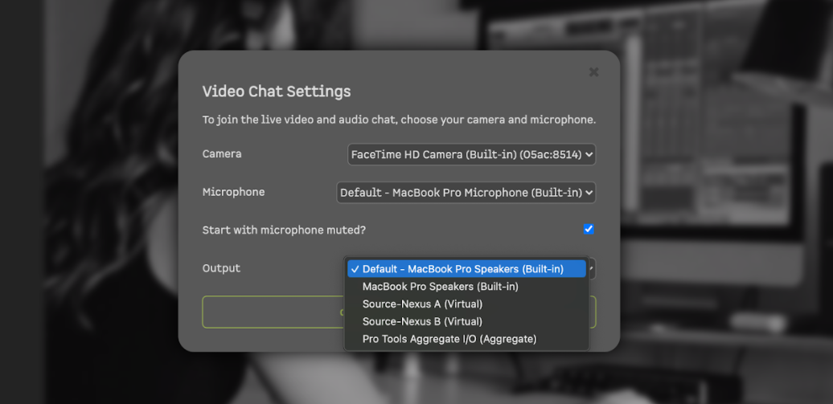Open the Camera device dropdown

(x=471, y=154)
